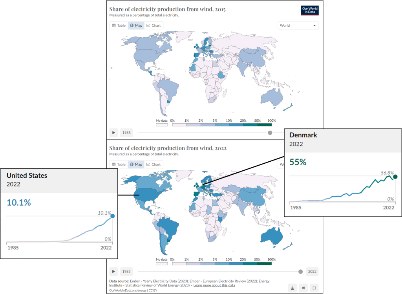Viewport: 402px width, 294px height.
Task: Open the 'Learn more about this data' link
Action: click(214, 285)
